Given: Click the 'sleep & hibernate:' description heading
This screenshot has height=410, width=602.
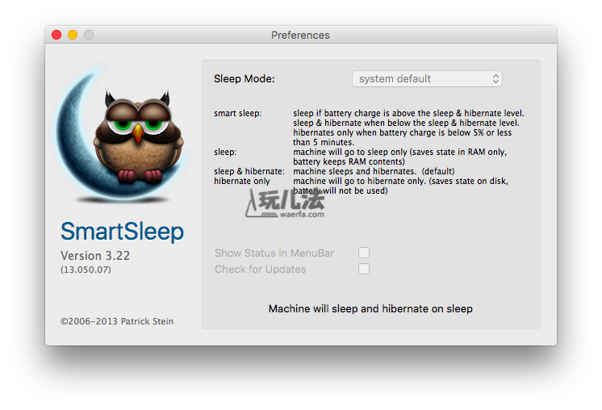Looking at the screenshot, I should (249, 171).
